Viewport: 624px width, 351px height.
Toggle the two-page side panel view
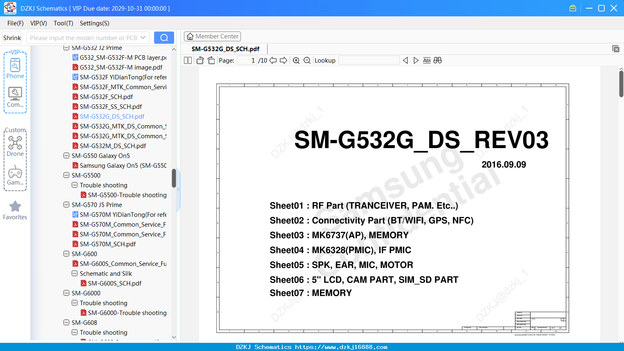pos(188,61)
